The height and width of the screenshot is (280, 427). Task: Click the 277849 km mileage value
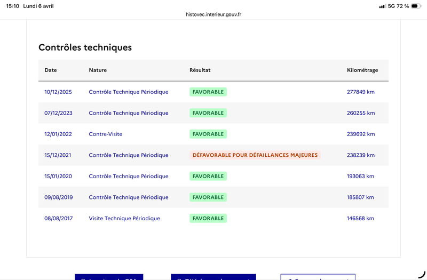pyautogui.click(x=361, y=92)
